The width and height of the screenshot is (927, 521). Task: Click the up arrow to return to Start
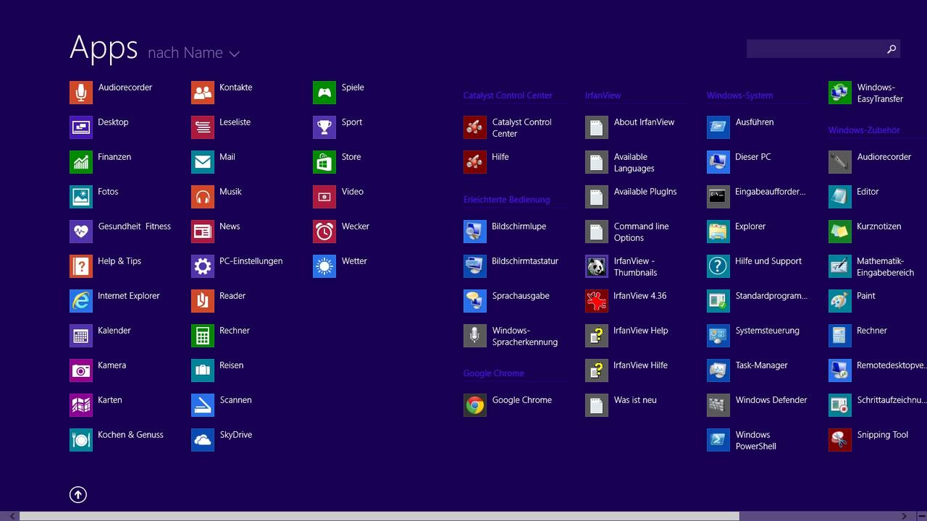point(78,495)
